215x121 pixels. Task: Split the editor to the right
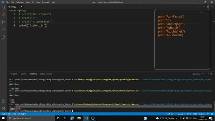208,7
